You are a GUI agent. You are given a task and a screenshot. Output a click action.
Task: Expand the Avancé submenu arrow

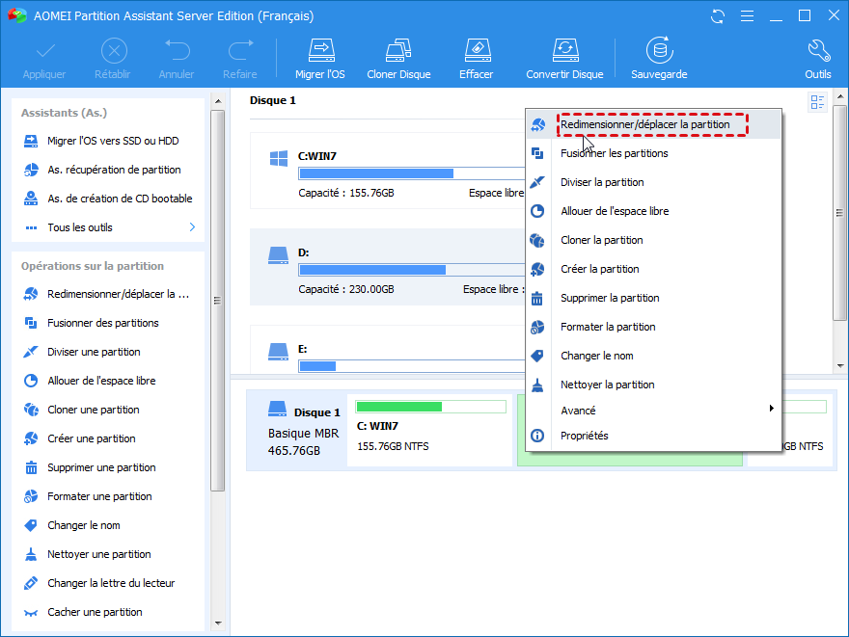772,409
